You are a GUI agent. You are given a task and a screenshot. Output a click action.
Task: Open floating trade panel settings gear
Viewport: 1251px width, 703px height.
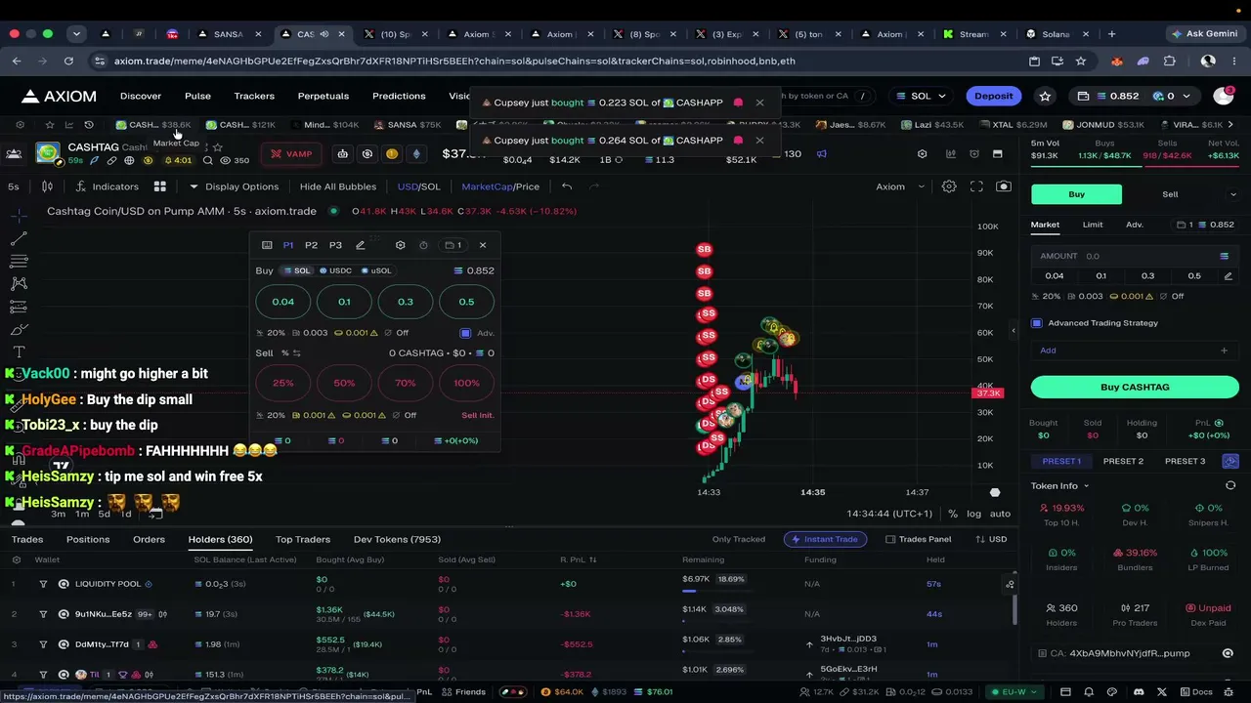400,245
